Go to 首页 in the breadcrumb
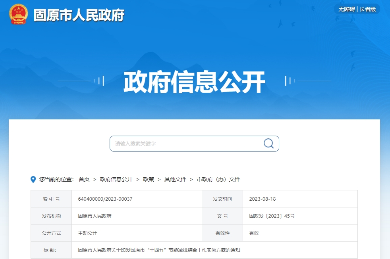This screenshot has height=259, width=390. 84,180
